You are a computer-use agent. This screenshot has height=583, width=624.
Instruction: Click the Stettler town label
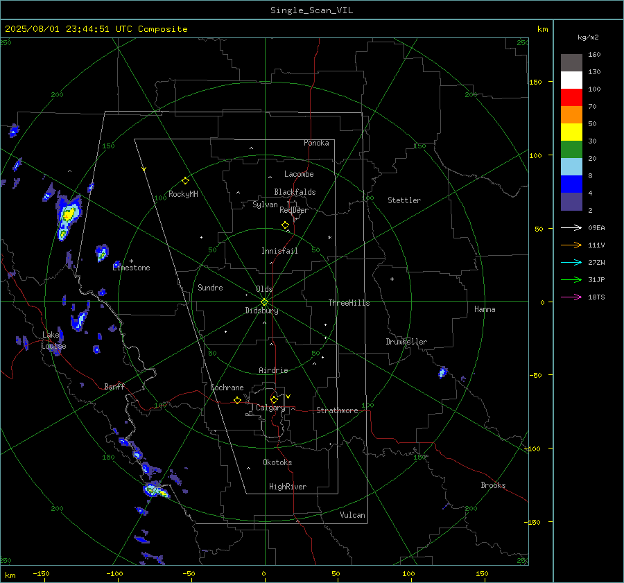(404, 200)
